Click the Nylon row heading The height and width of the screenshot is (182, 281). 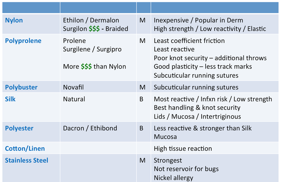point(14,20)
